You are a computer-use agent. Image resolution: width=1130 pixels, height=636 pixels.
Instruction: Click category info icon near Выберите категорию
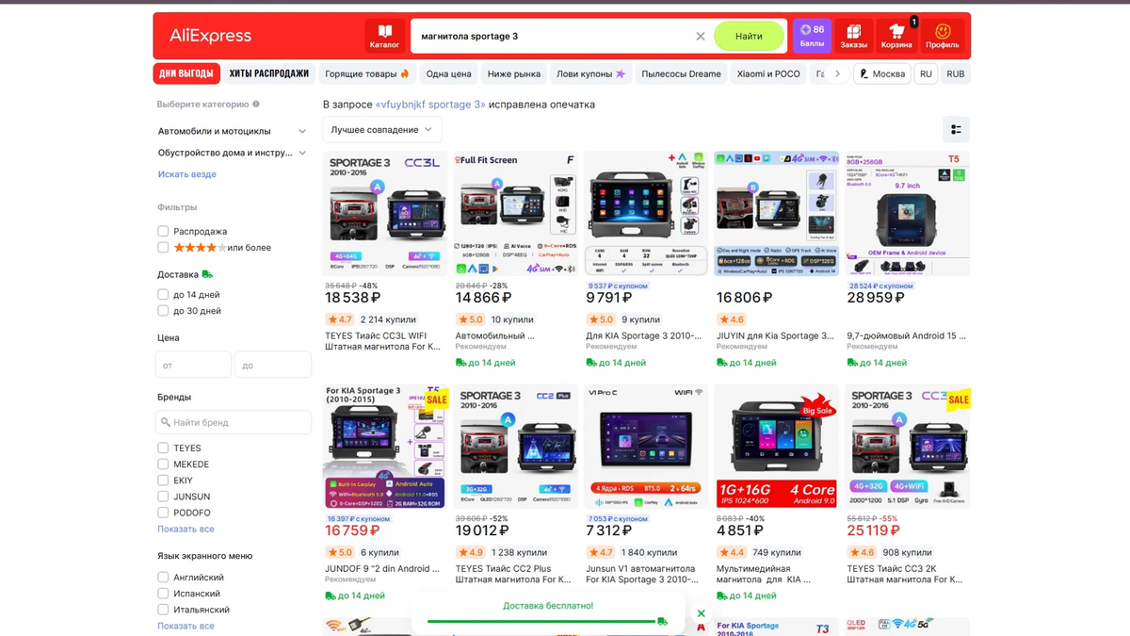[x=256, y=105]
